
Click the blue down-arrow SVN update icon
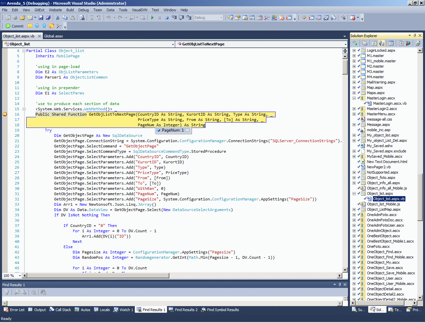37,26
